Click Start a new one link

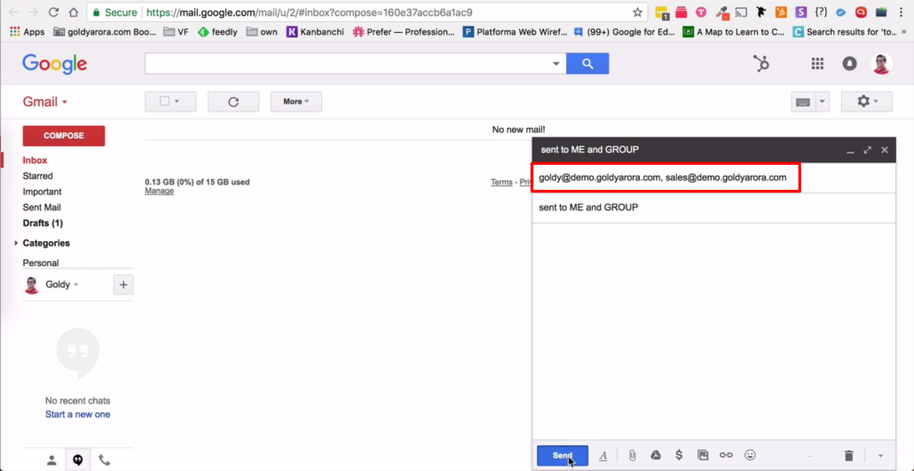click(77, 414)
